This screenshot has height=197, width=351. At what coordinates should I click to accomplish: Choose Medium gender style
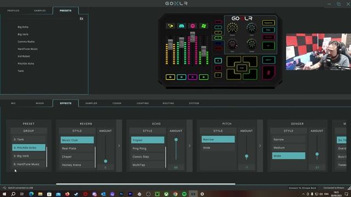289,148
